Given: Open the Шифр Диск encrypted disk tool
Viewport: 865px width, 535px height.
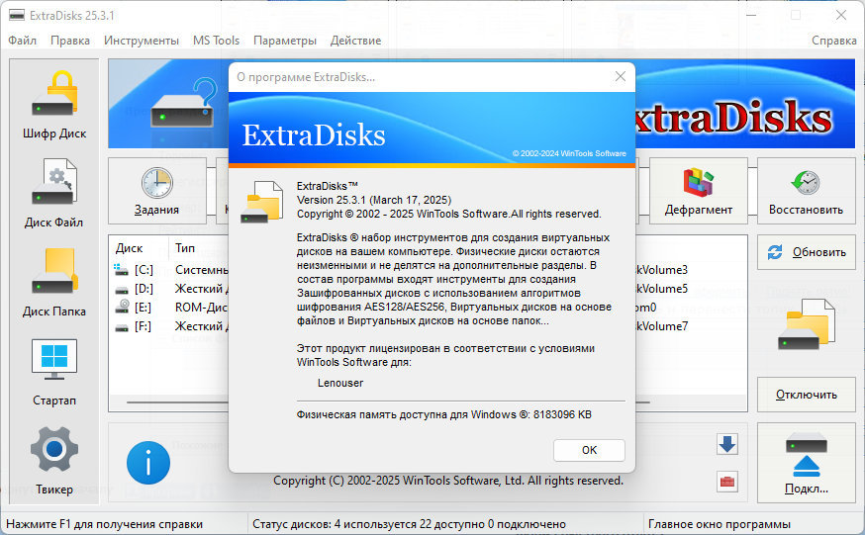Looking at the screenshot, I should coord(54,105).
